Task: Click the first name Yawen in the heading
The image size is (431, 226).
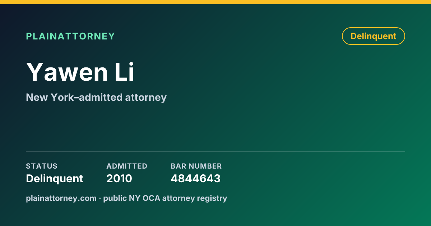Action: click(x=67, y=72)
